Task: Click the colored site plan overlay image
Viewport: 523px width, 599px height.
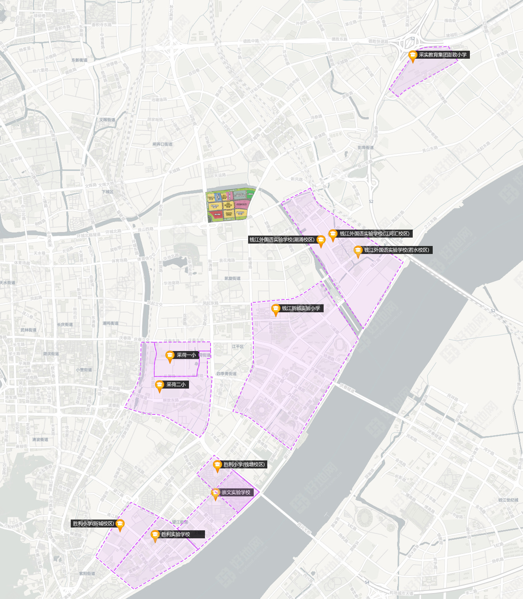Action: click(229, 204)
